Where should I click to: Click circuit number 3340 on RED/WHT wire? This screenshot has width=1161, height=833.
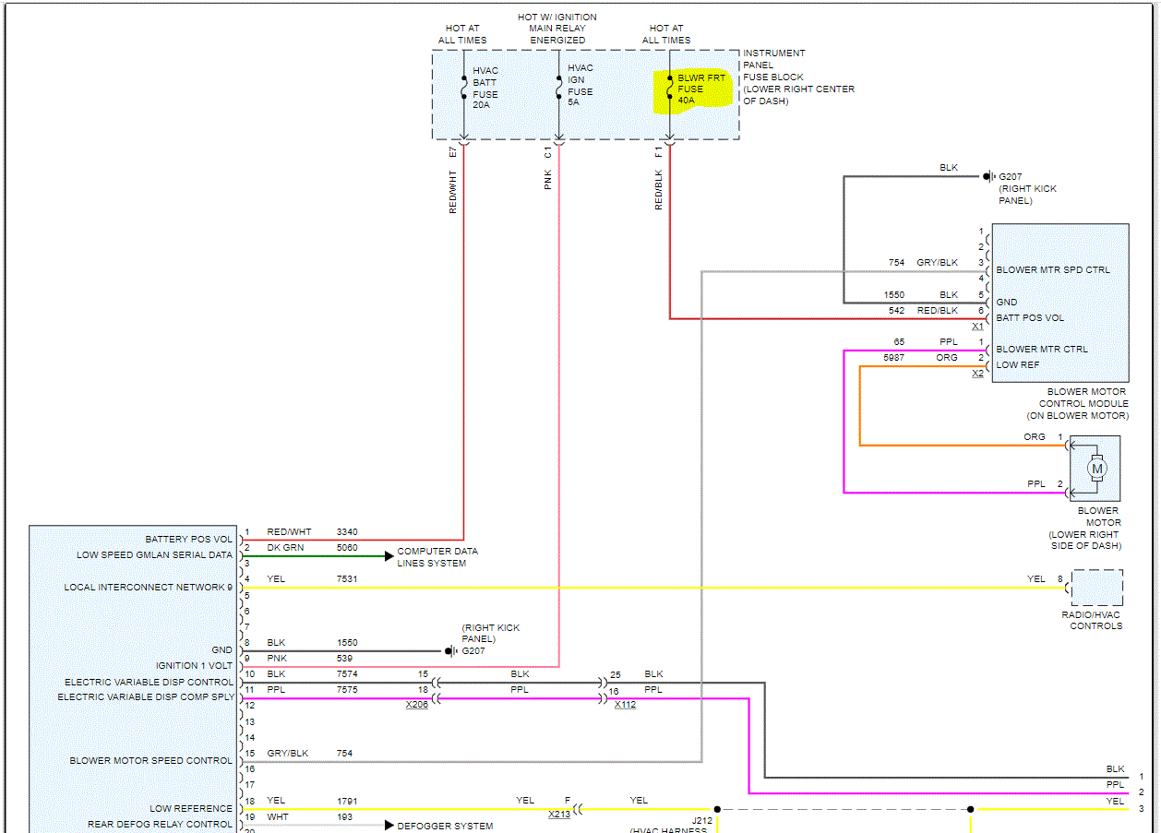347,532
